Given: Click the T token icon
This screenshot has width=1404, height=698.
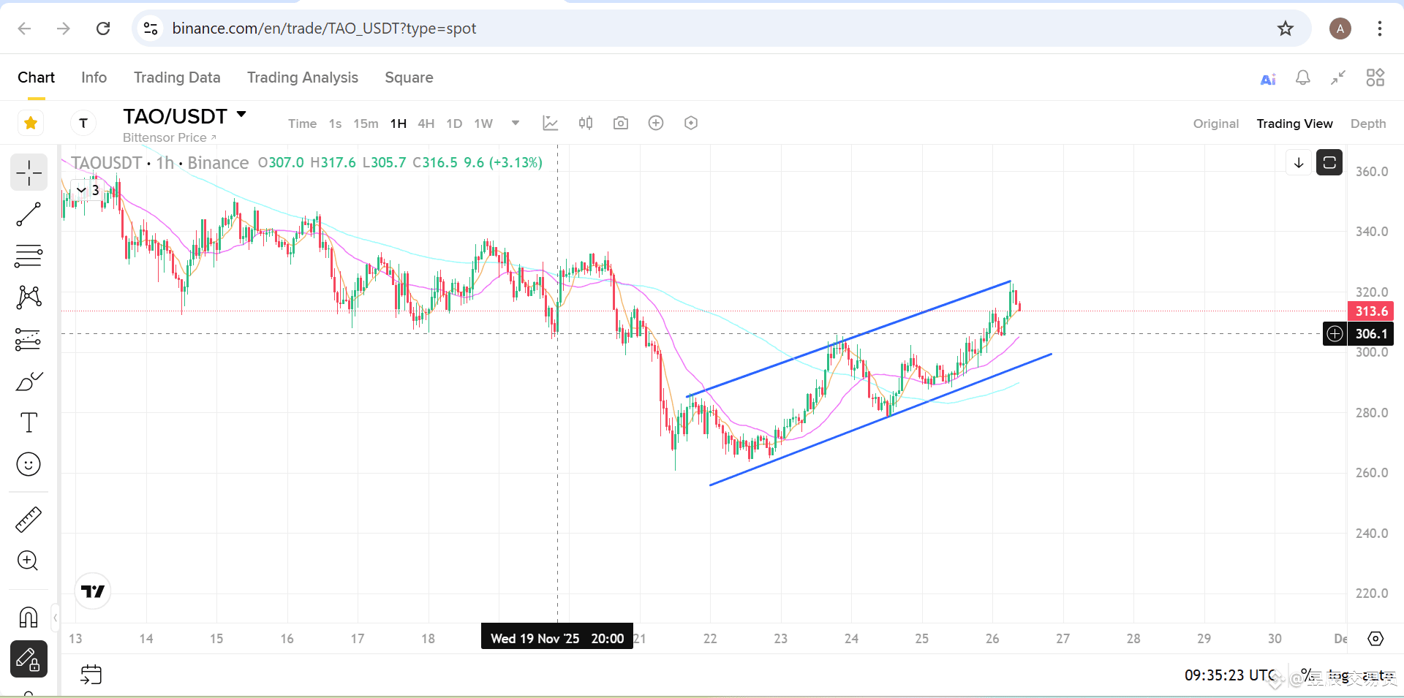Looking at the screenshot, I should point(83,123).
